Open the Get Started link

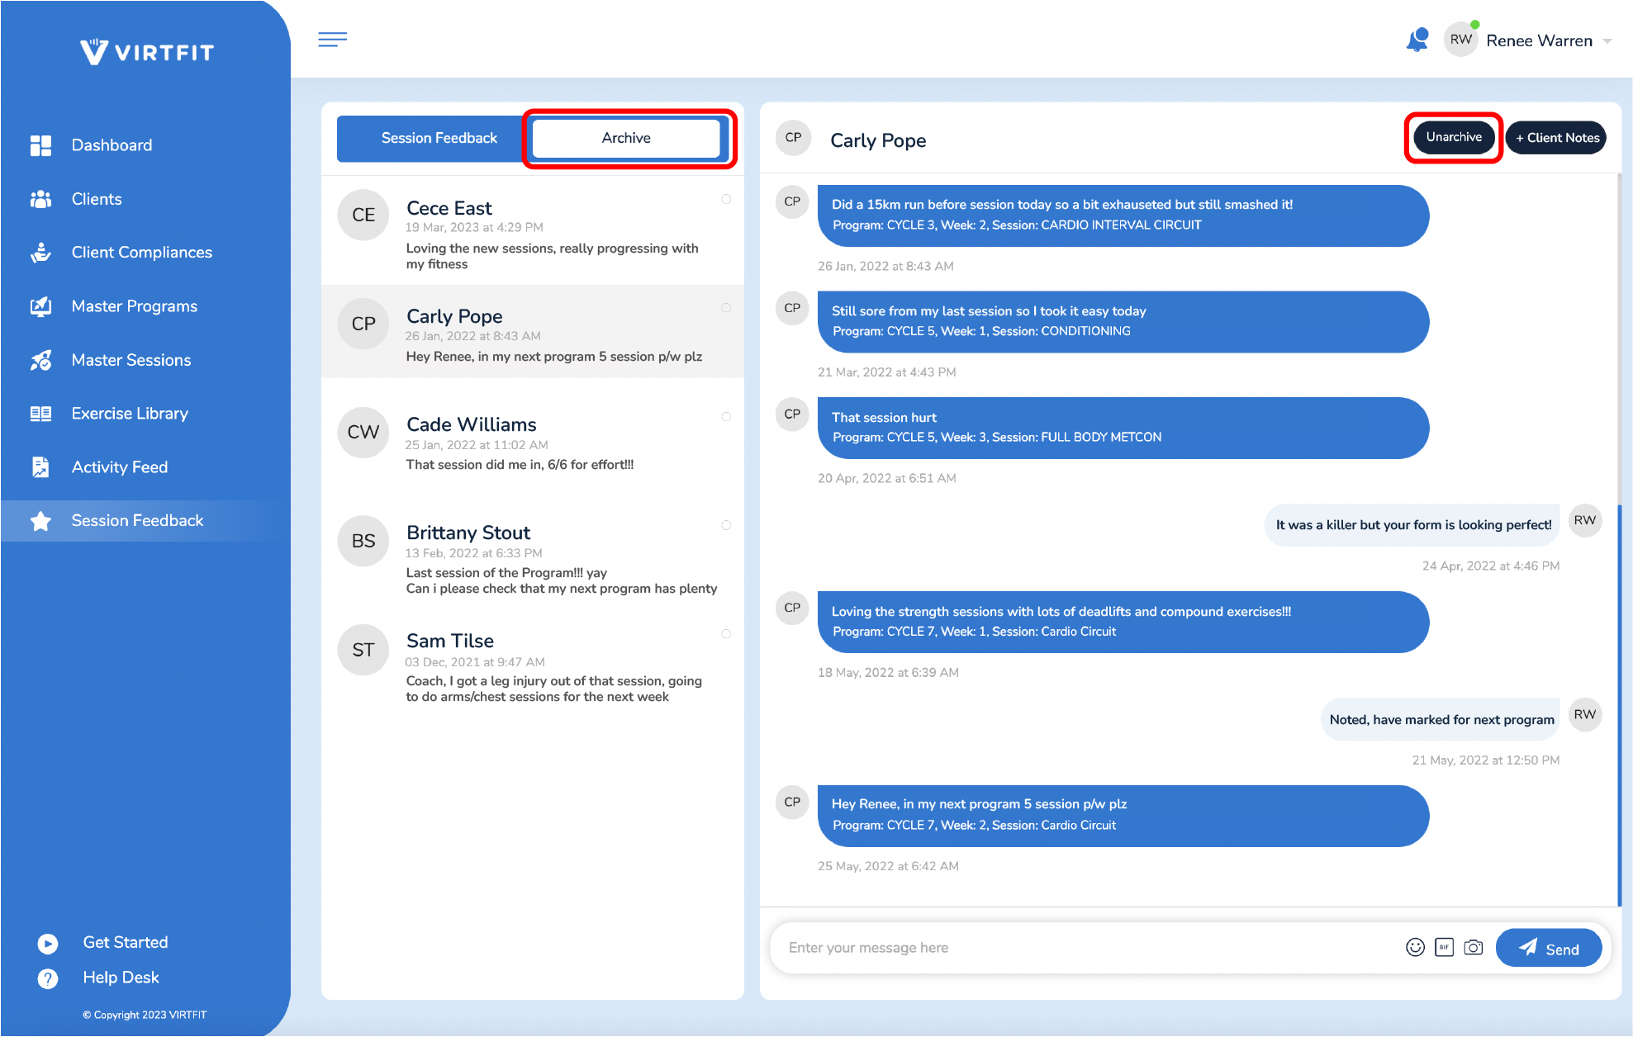point(126,943)
